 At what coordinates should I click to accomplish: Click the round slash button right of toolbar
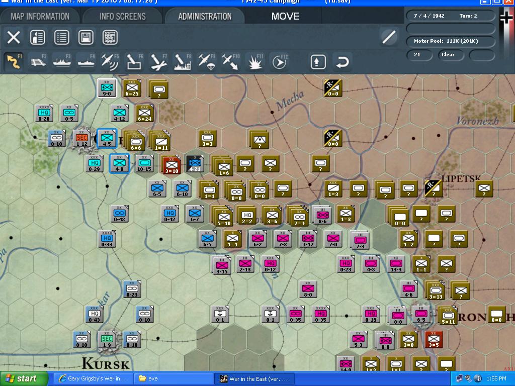point(389,36)
